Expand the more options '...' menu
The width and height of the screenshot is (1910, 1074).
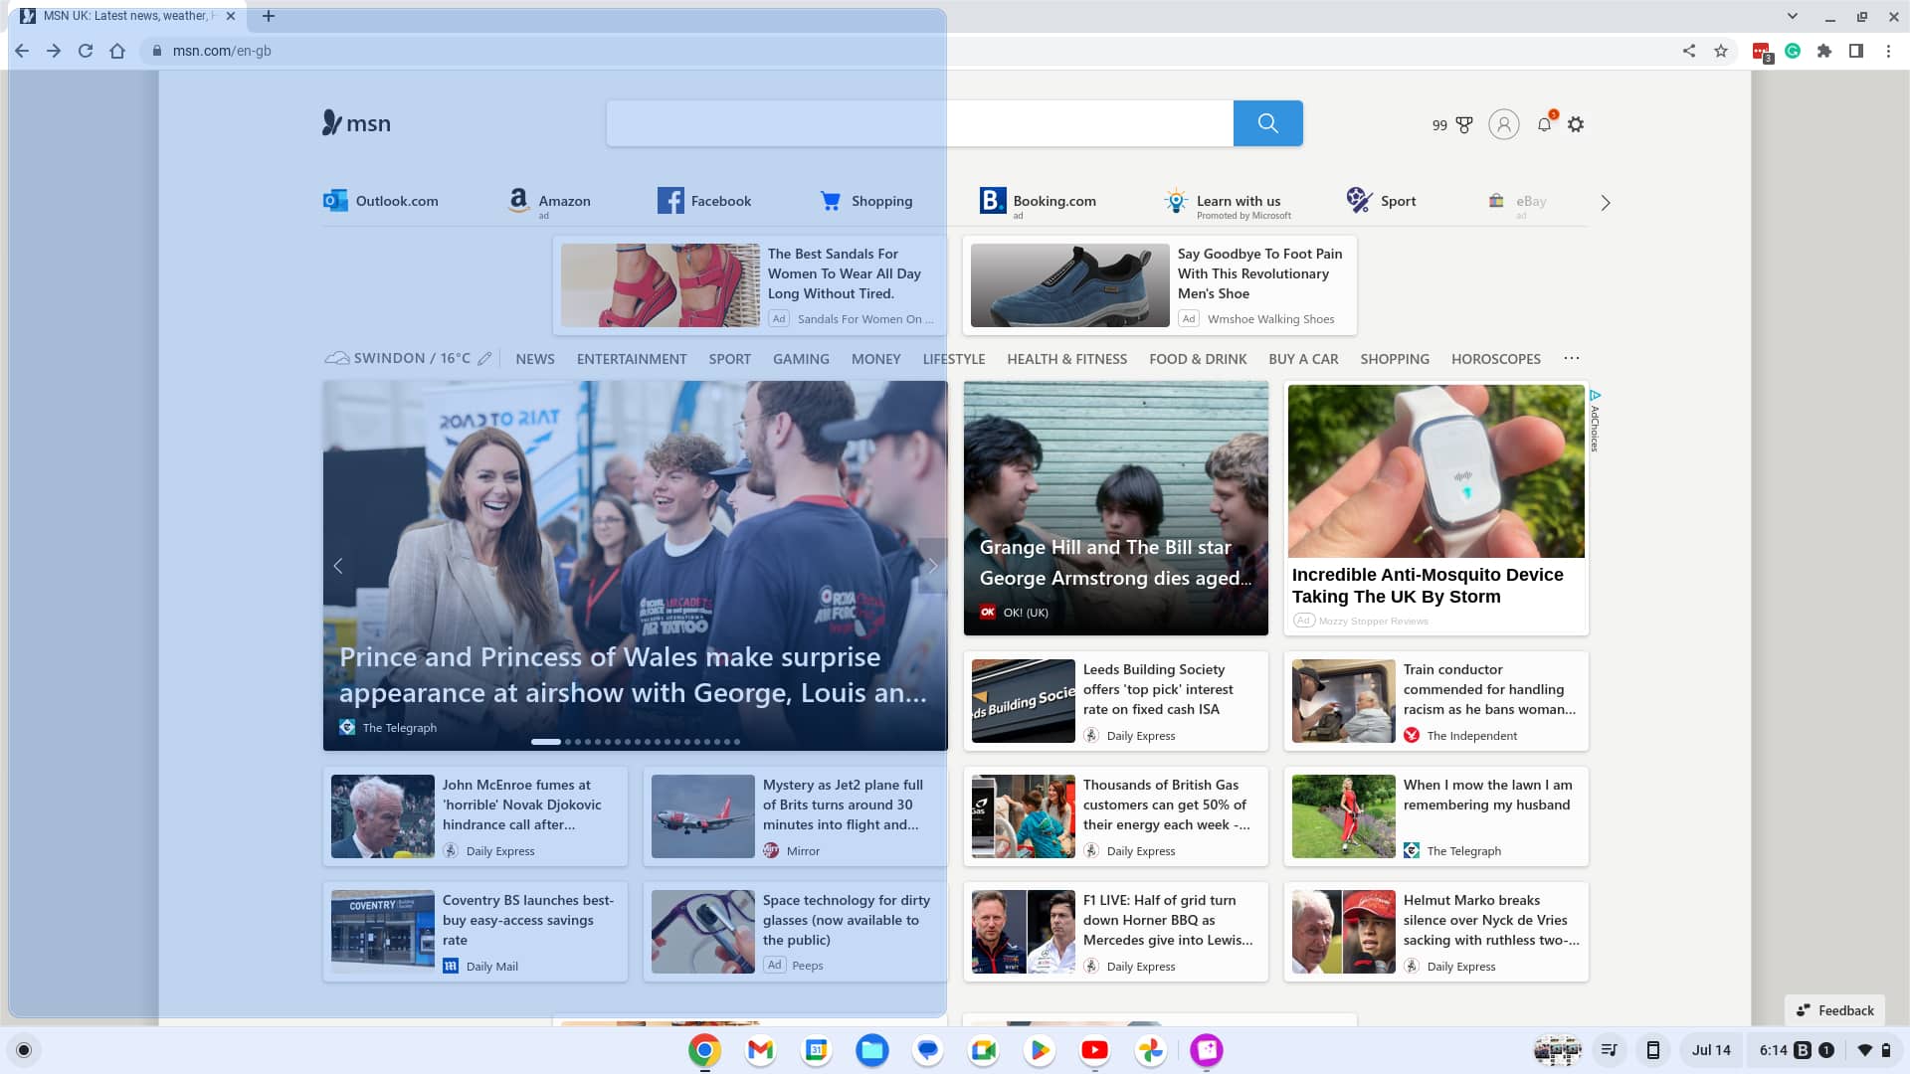coord(1572,358)
